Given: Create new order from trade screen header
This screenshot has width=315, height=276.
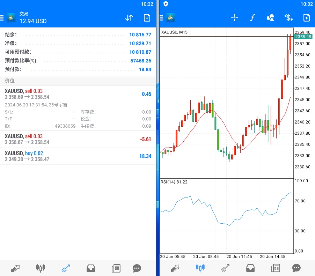Looking at the screenshot, I should coord(147,18).
